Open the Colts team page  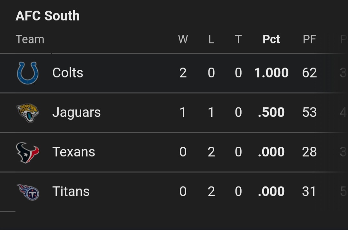(x=68, y=73)
